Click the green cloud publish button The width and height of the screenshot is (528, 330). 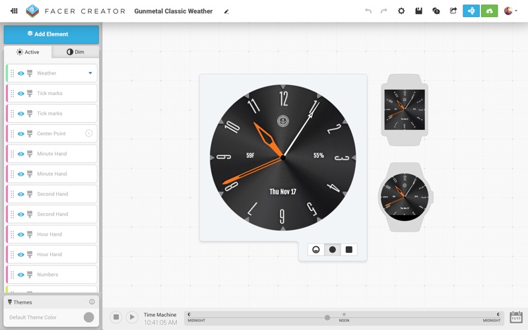489,11
